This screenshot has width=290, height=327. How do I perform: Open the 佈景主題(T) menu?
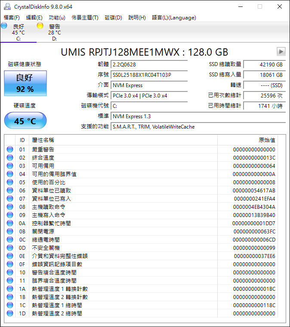coord(85,18)
